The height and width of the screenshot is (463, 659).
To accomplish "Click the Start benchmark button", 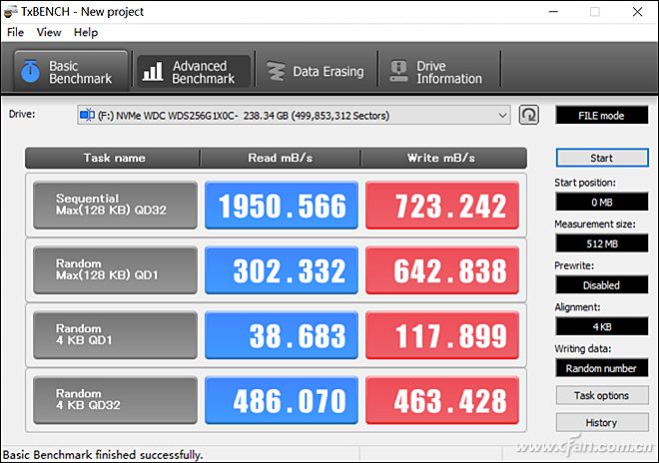I will click(602, 158).
